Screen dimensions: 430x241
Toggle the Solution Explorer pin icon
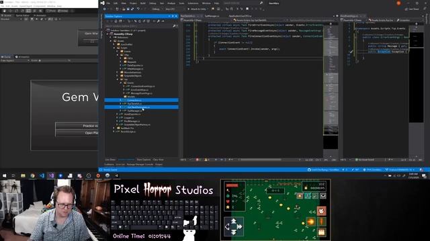click(173, 16)
